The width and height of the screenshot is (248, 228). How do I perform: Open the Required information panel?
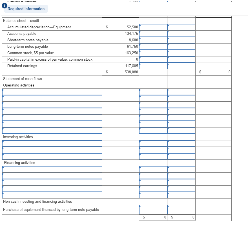click(x=26, y=9)
